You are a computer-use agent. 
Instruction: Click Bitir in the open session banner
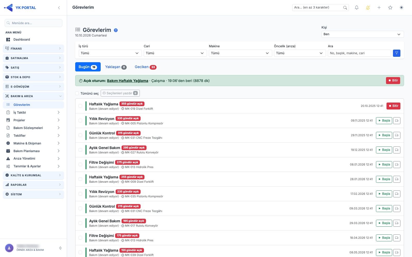pyautogui.click(x=393, y=80)
